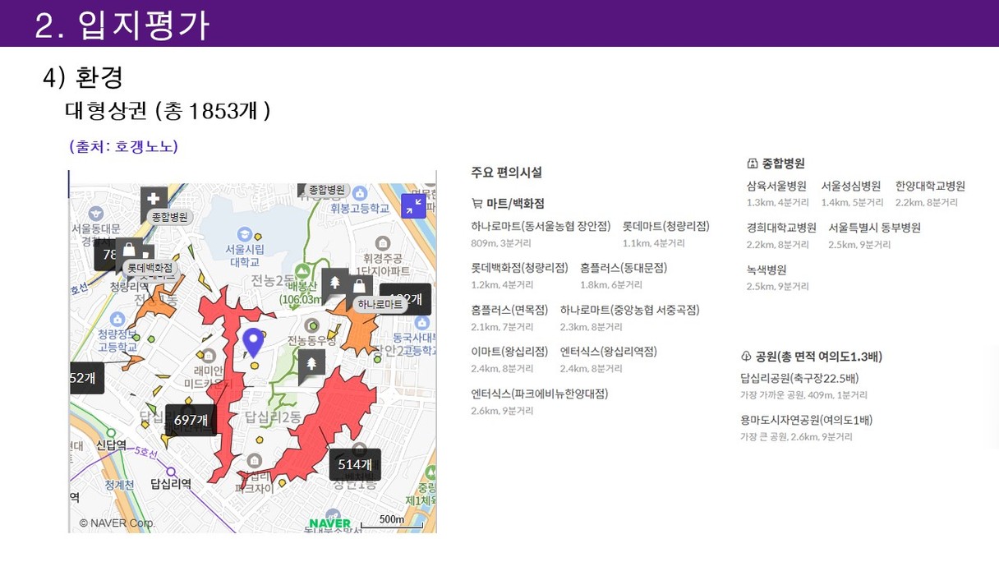Viewport: 999px width, 562px height.
Task: Select 이마트(왕십리점) entry
Action: click(x=509, y=352)
